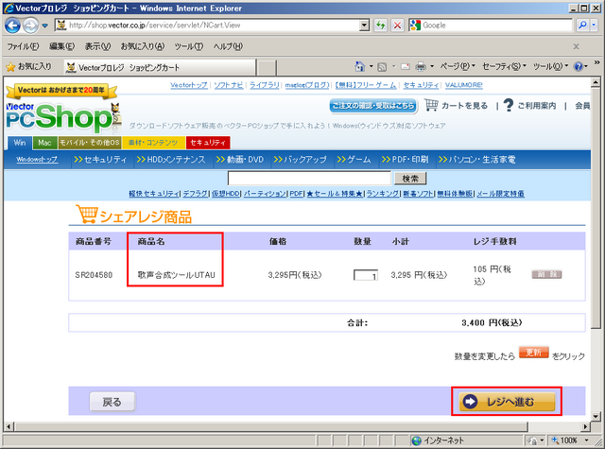Open the PDF・印刷 nav item
The width and height of the screenshot is (605, 449).
pos(405,160)
